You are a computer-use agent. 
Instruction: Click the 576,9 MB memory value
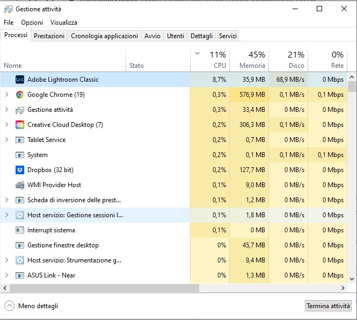point(252,95)
